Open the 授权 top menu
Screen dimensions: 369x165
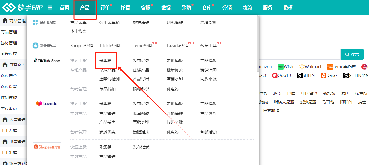(288, 8)
